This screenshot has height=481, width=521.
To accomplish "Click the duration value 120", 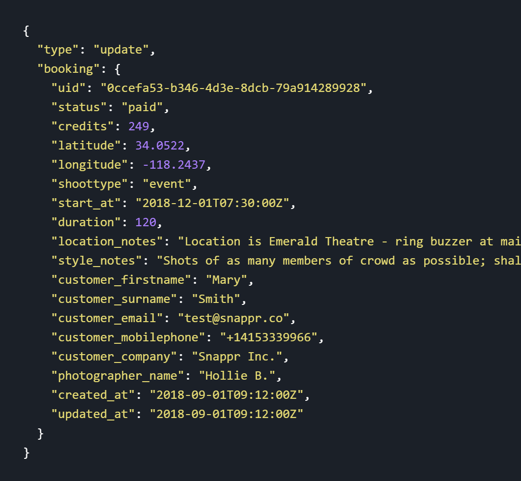I will pyautogui.click(x=145, y=222).
